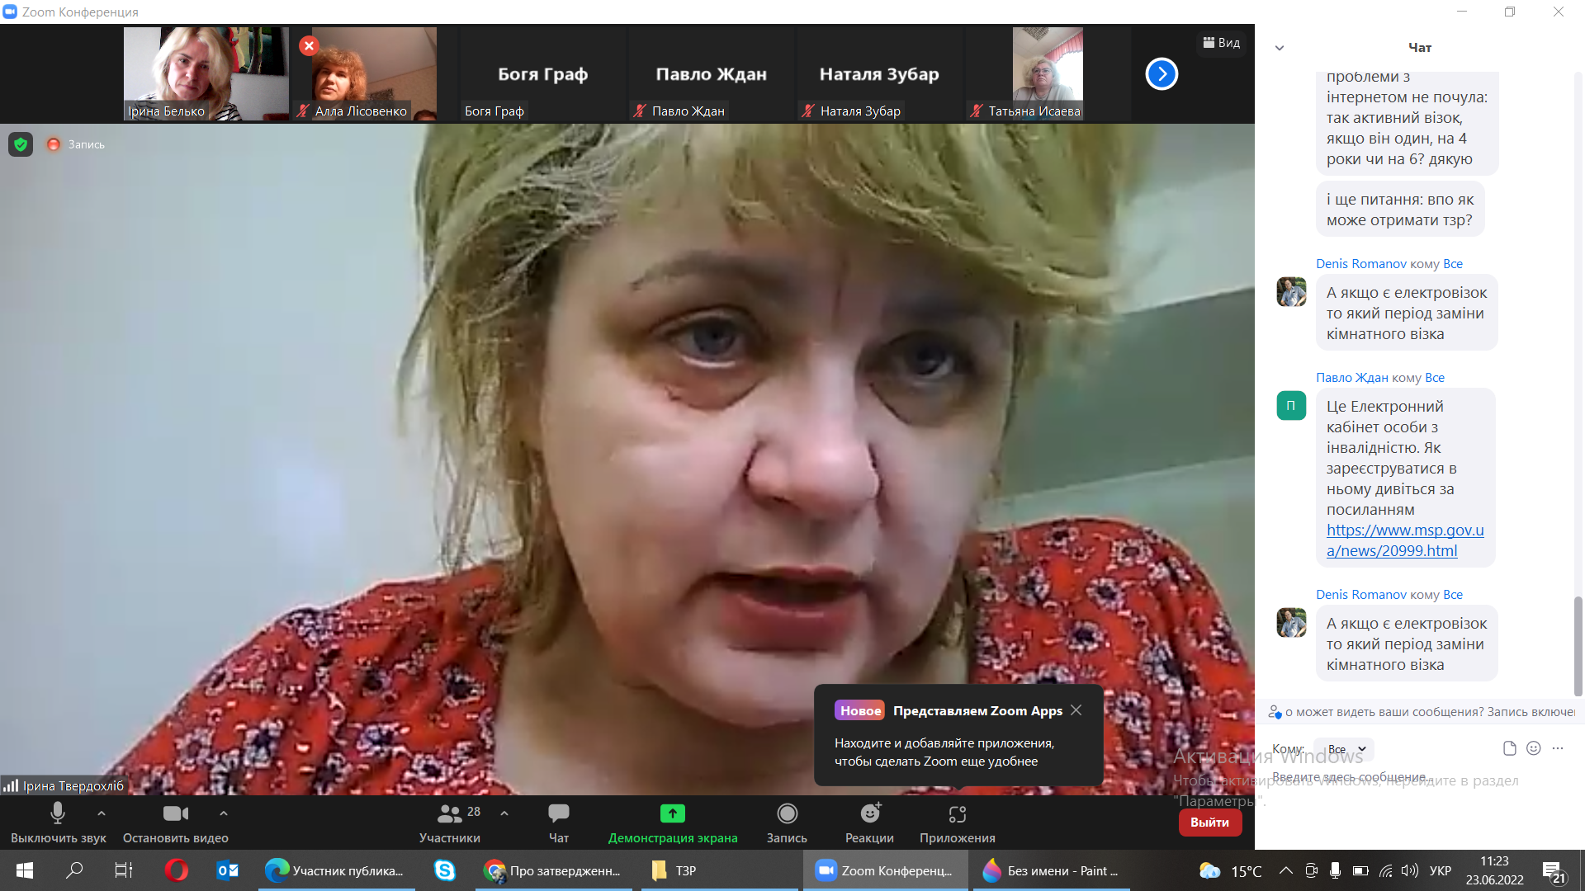Click the red Запись recording indicator
Screen dimensions: 1585x891
tap(75, 144)
